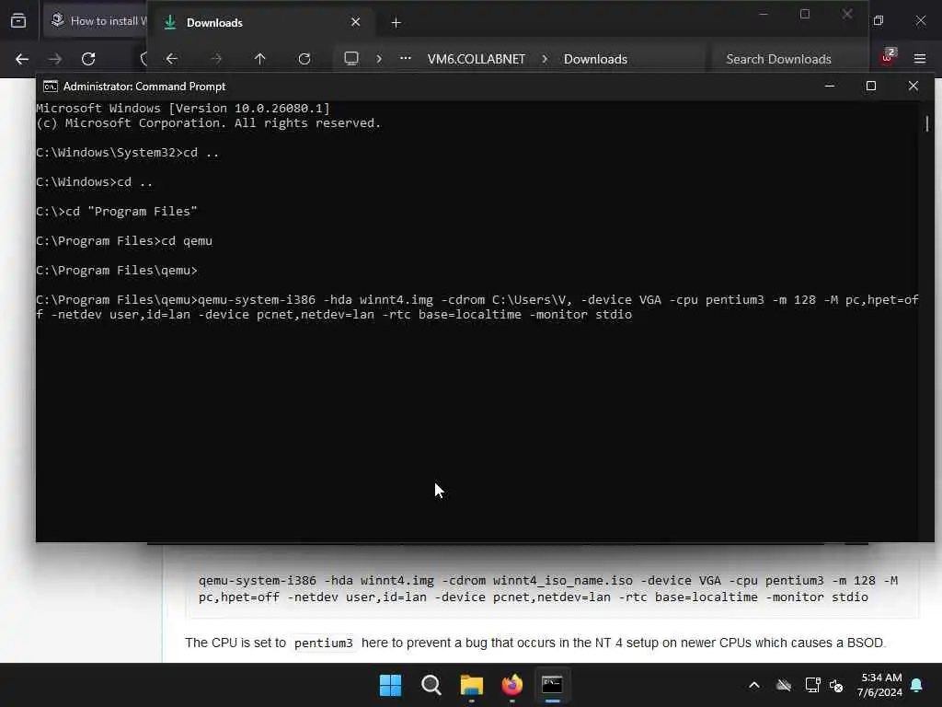Open Firefox hamburger application menu
Screen dimensions: 942x707
(x=920, y=59)
